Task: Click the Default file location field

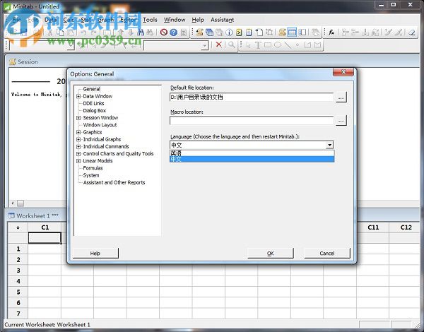Action: tap(252, 97)
